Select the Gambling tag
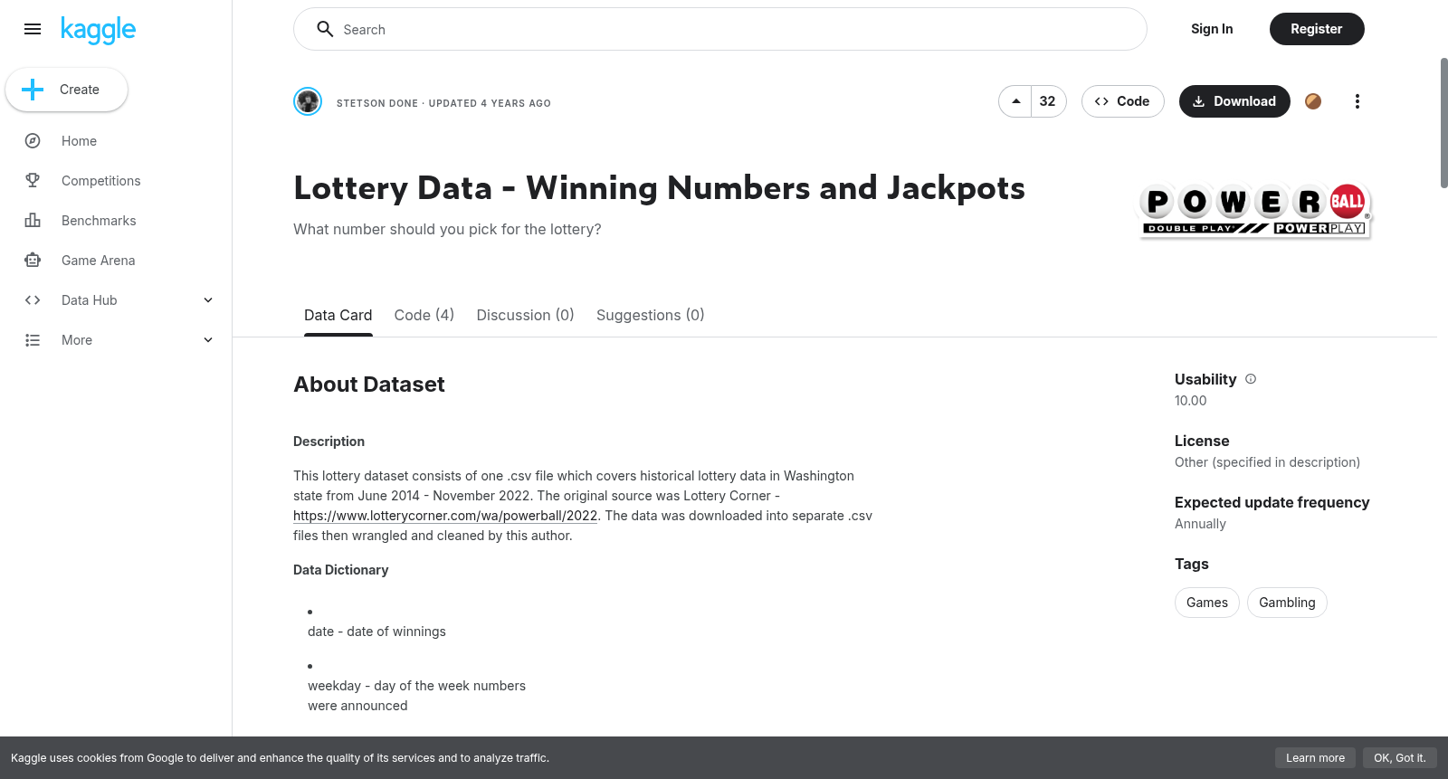This screenshot has height=779, width=1448. (x=1287, y=603)
